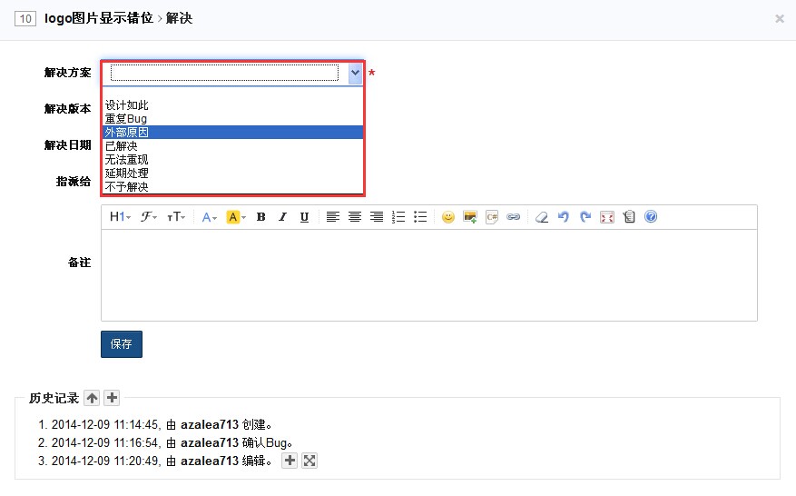Screen dimensions: 796x496
Task: Select 延期处理 from the solution list
Action: click(233, 174)
